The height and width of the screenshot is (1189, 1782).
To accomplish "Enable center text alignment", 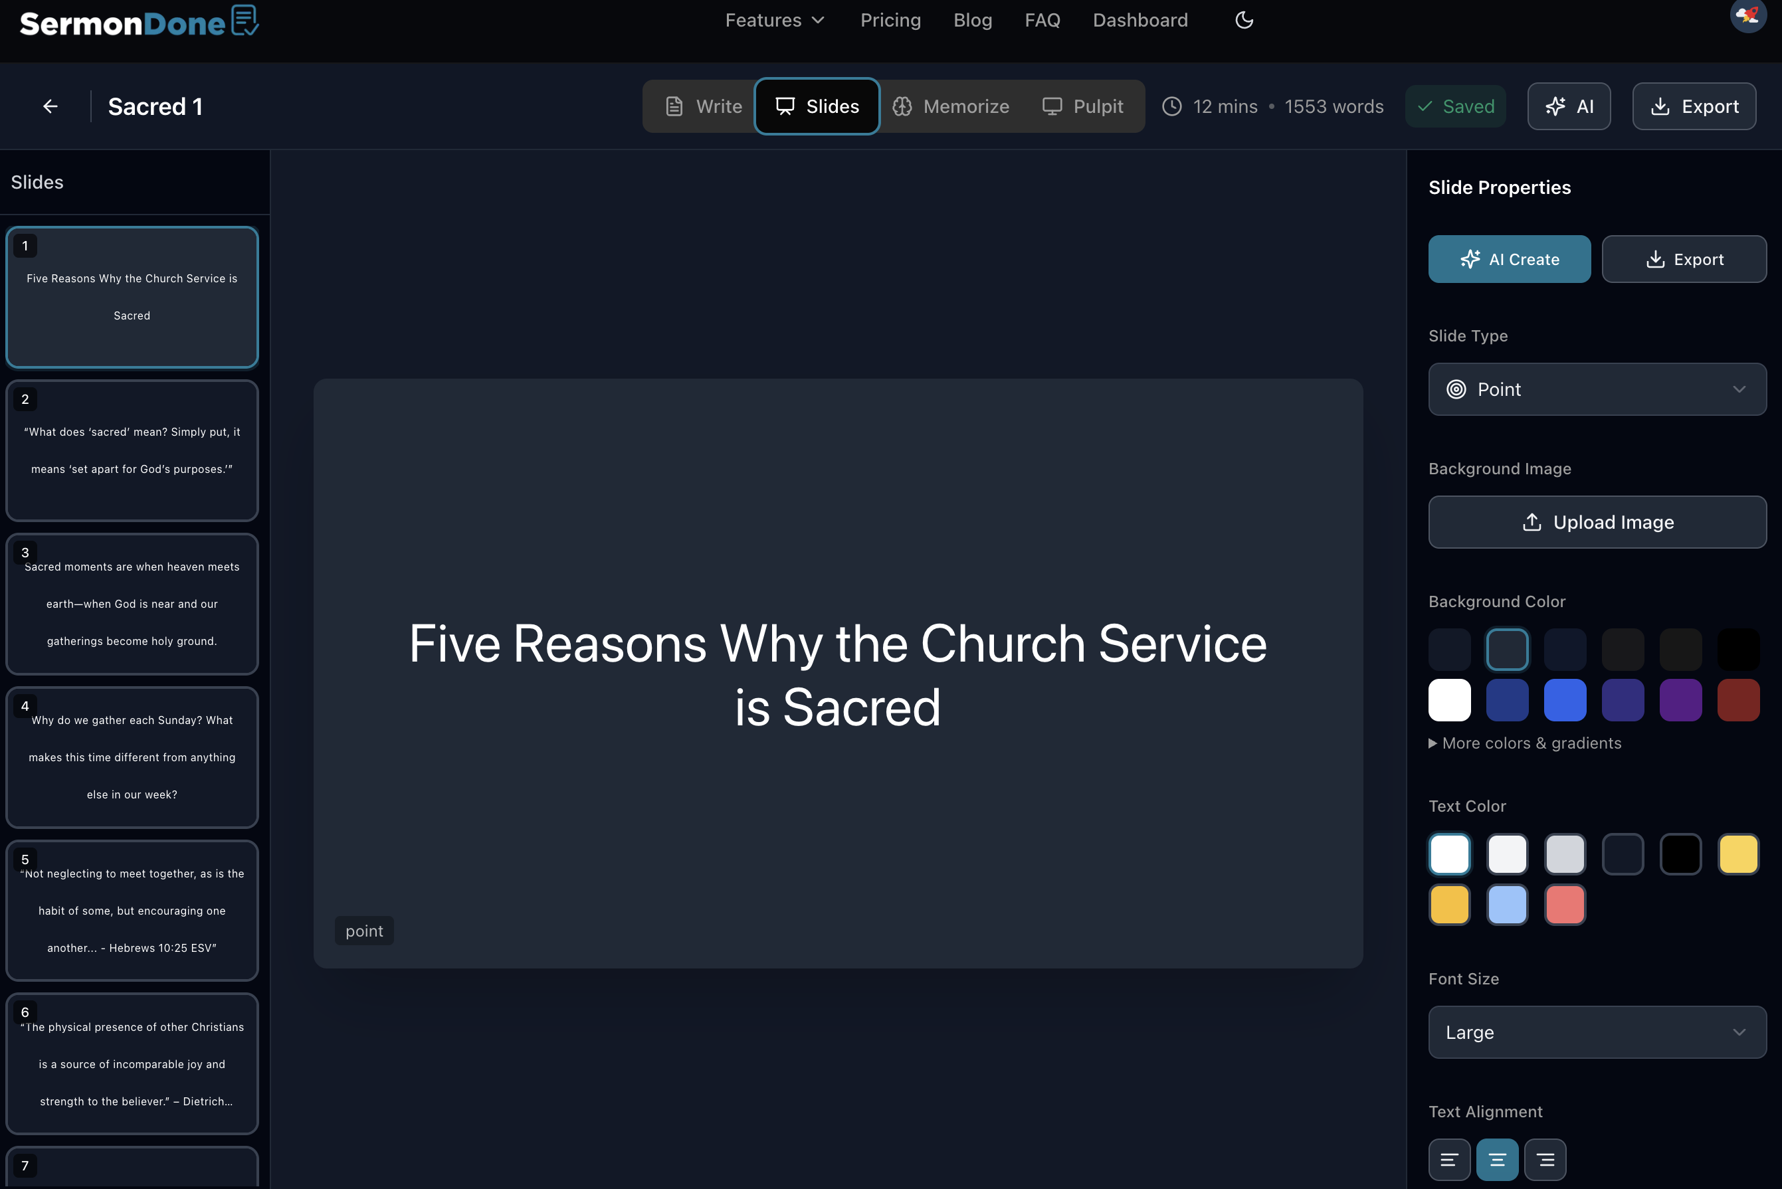I will pyautogui.click(x=1497, y=1159).
